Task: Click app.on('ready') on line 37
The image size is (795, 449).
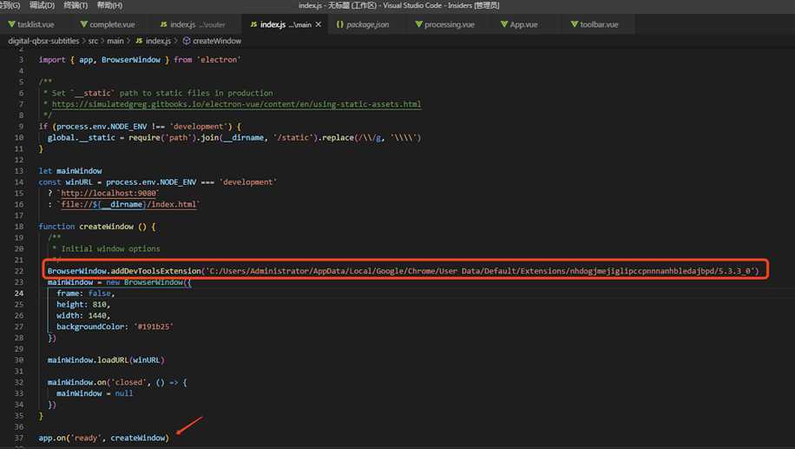Action: coord(103,438)
